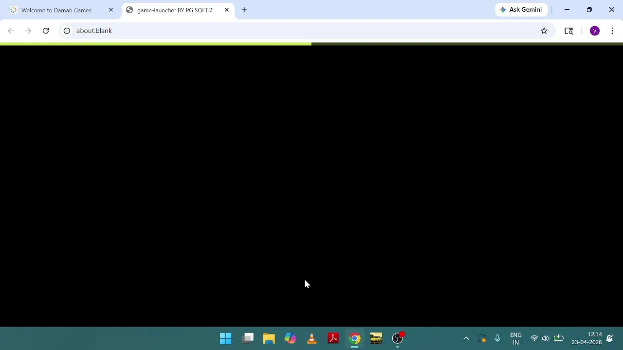Open VLC media player from taskbar
The image size is (623, 350).
pyautogui.click(x=312, y=338)
